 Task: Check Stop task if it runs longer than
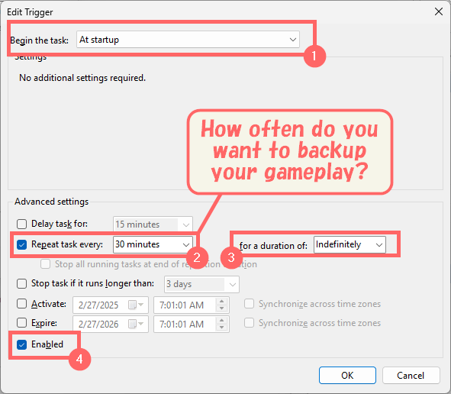pos(21,283)
